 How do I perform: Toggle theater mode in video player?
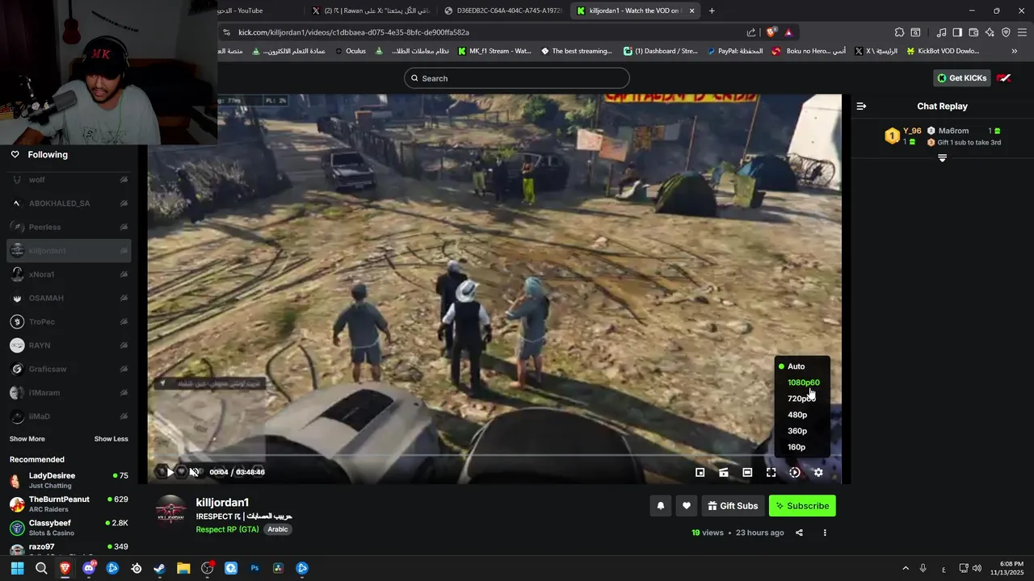[x=747, y=472]
